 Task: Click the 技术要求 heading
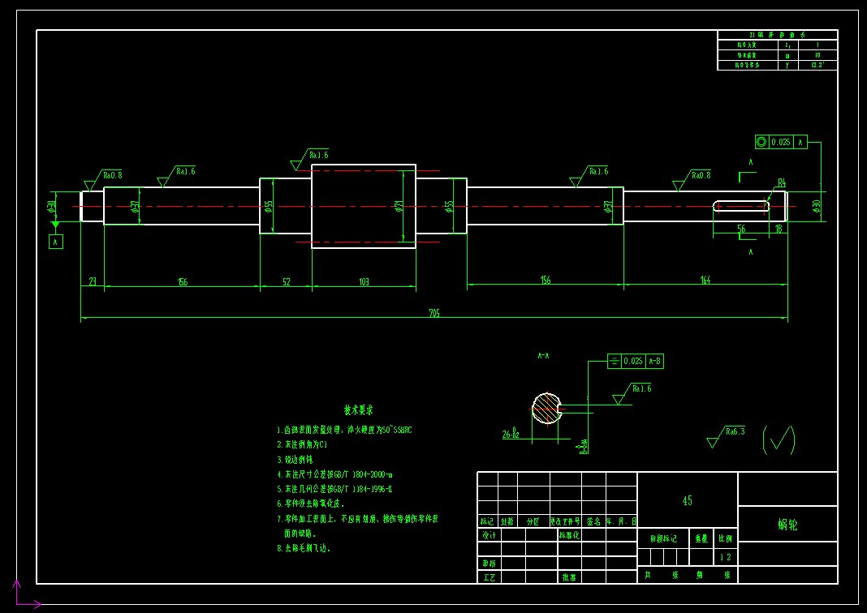click(x=358, y=410)
